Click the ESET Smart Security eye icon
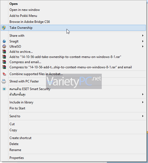 coord(4,89)
